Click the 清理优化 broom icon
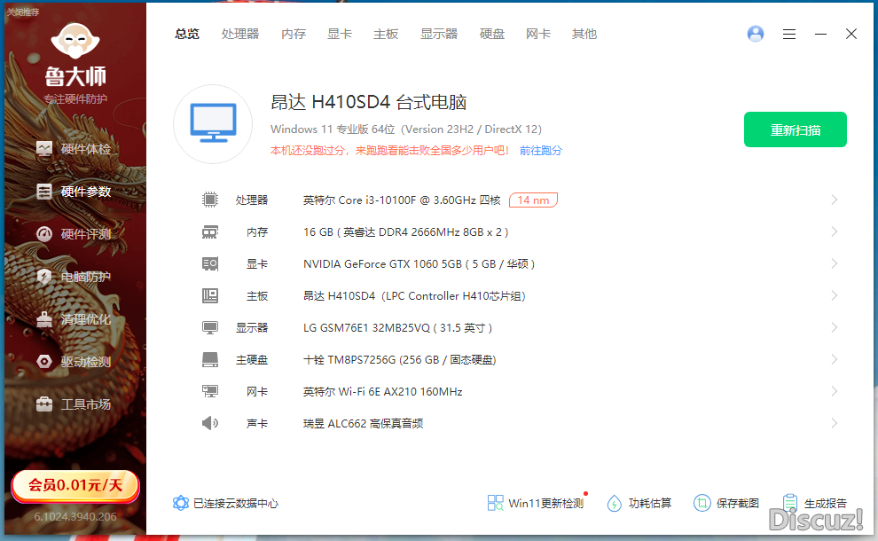 pos(44,319)
